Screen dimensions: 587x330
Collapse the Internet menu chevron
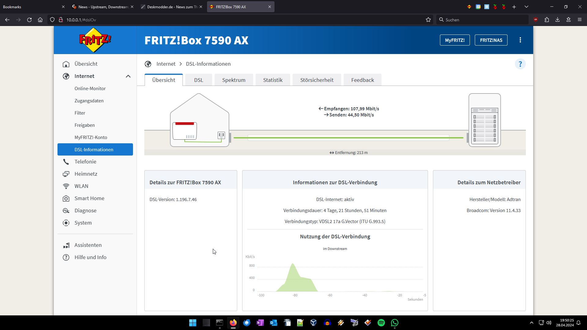pos(128,76)
